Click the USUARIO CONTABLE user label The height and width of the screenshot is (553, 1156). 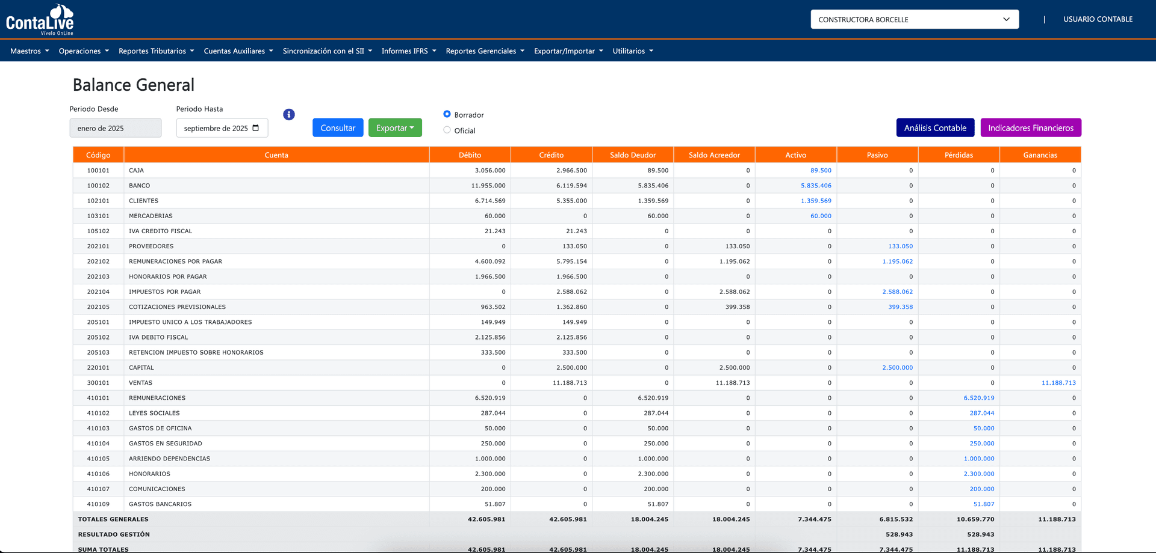point(1098,19)
